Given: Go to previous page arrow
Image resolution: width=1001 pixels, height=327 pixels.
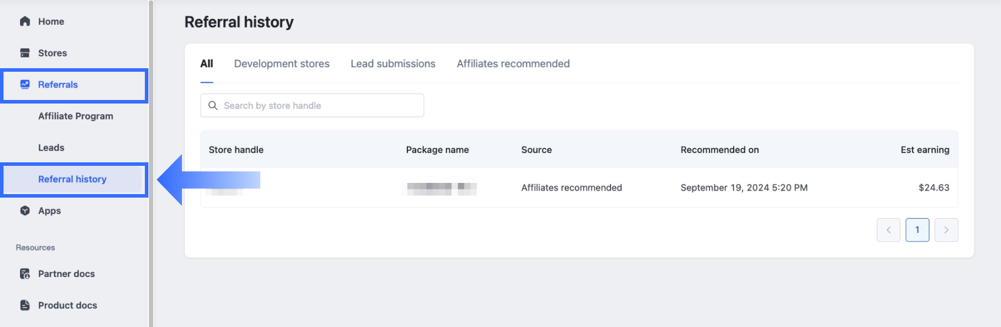Looking at the screenshot, I should [x=889, y=230].
